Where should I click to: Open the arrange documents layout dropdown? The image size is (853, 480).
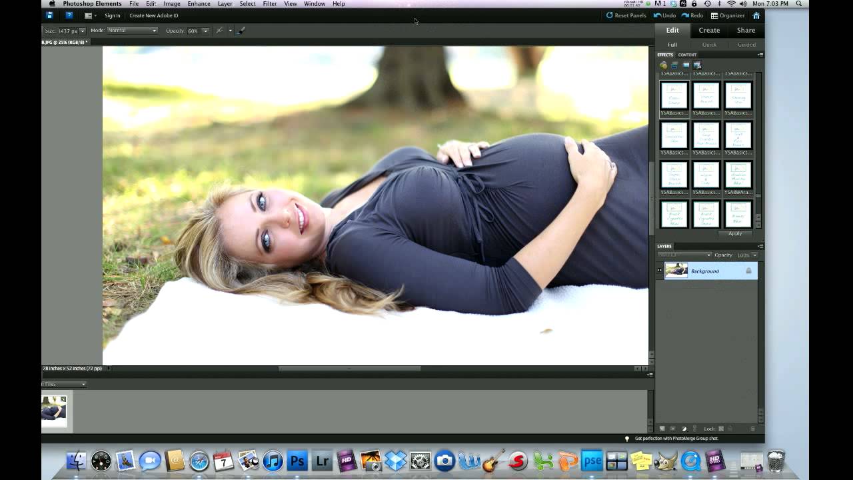91,15
